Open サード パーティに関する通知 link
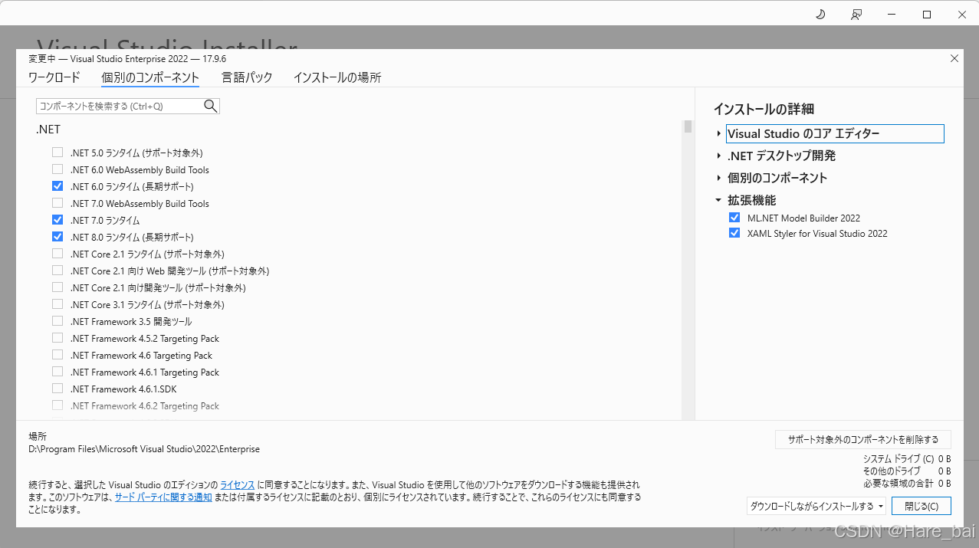 (x=163, y=497)
